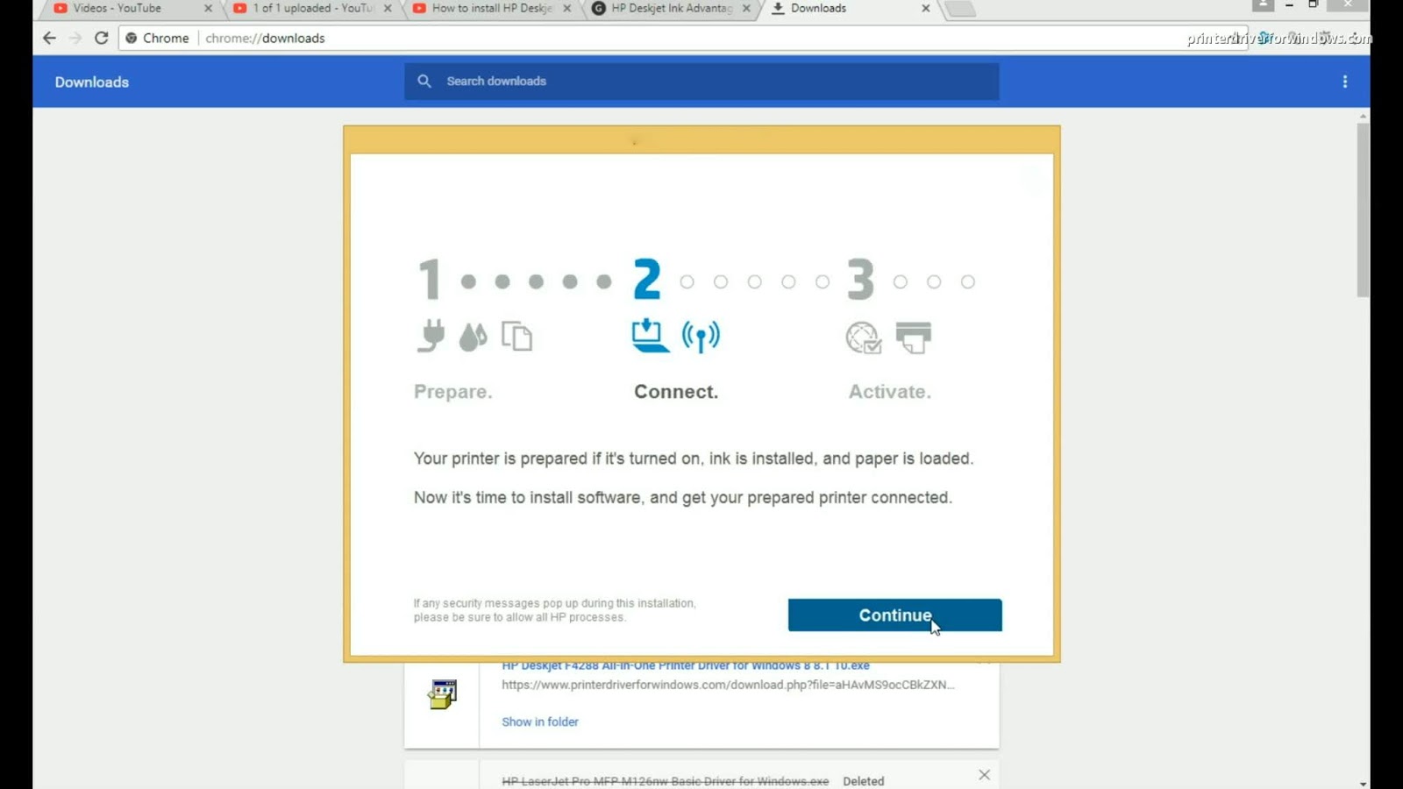
Task: Click the Chrome site info icon in address bar
Action: pos(132,38)
